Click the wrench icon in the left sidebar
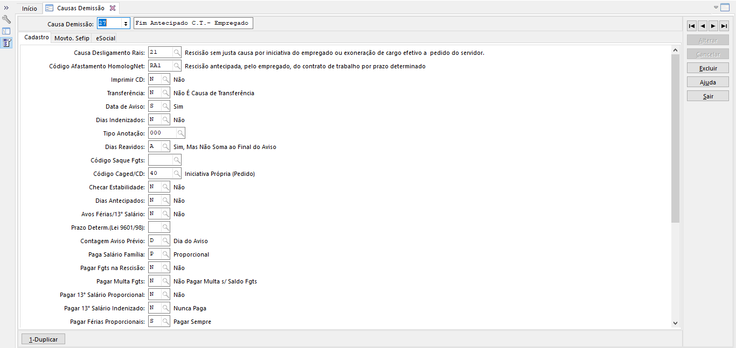 click(x=6, y=19)
